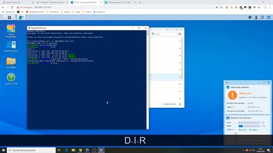
Task: Open the DSM user options icon
Action: [256, 17]
